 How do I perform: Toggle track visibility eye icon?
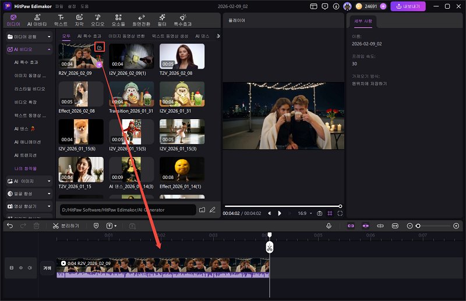20,268
